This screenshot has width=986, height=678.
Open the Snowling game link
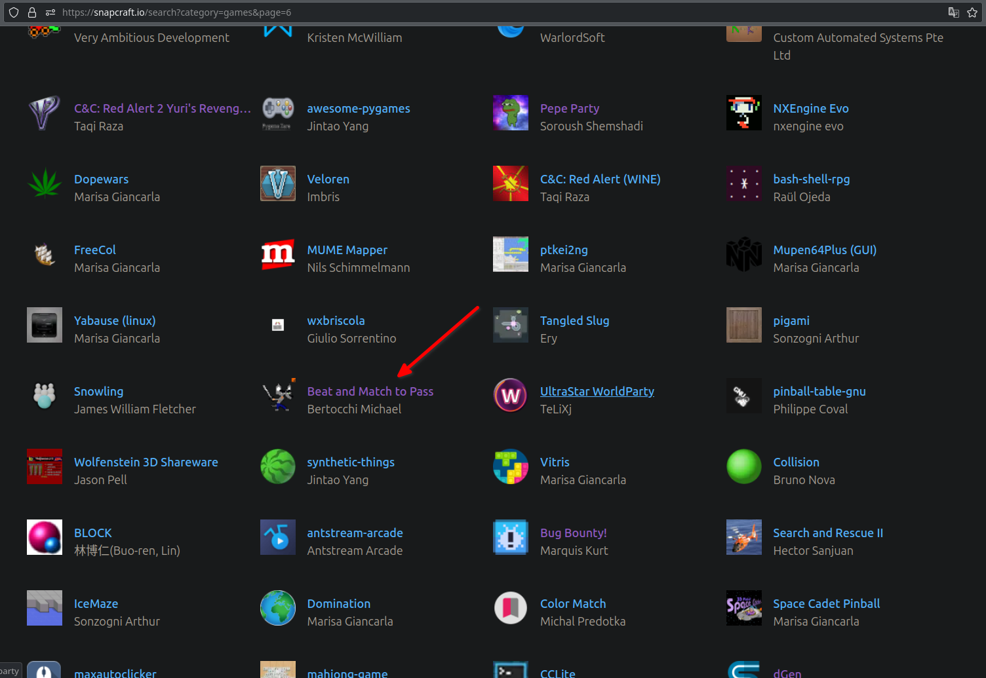98,391
